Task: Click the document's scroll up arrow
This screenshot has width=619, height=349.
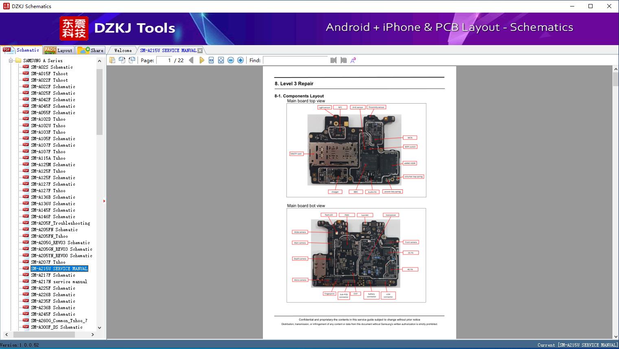Action: [616, 69]
